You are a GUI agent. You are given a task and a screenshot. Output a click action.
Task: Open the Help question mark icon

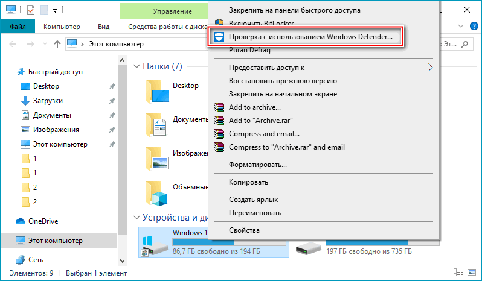(474, 27)
